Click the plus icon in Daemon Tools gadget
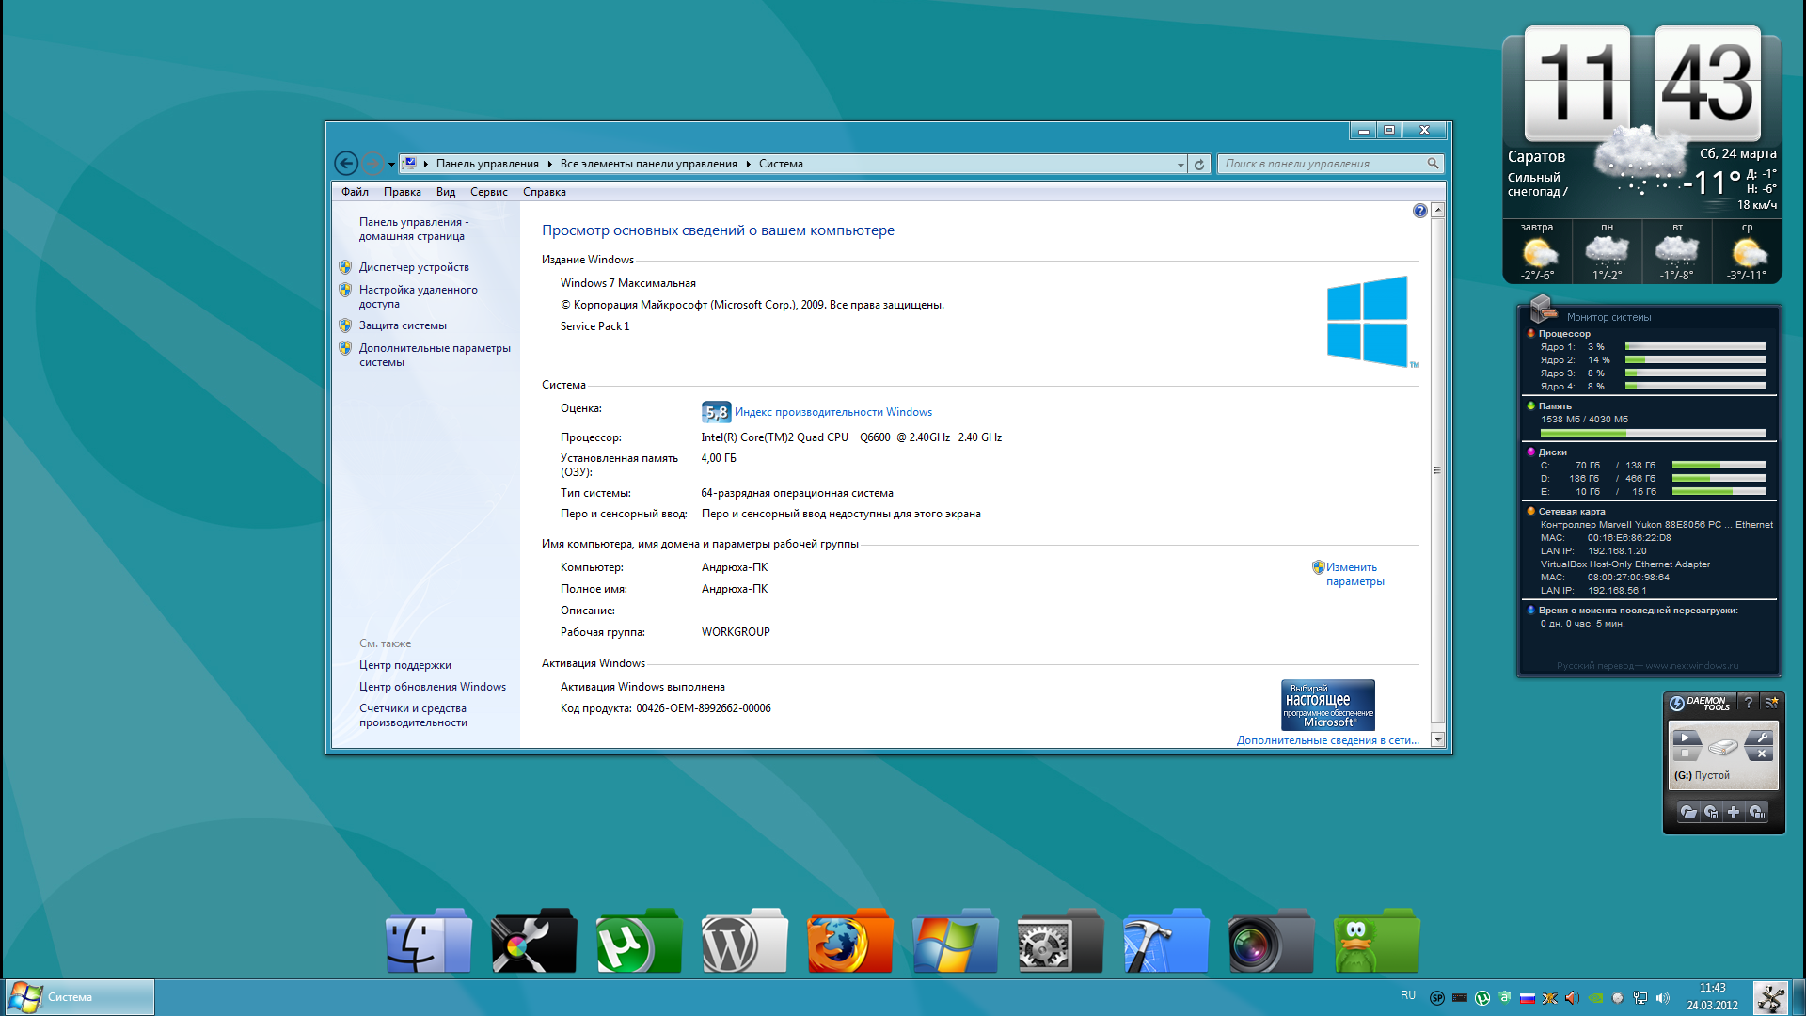 click(1734, 812)
